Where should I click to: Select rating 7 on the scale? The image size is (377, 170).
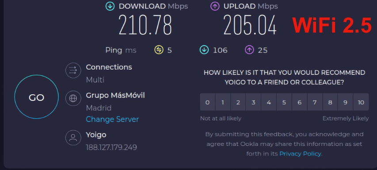point(315,102)
